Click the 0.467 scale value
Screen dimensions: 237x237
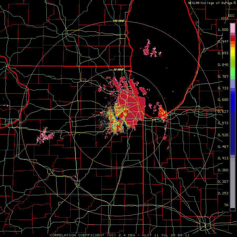[223, 147]
